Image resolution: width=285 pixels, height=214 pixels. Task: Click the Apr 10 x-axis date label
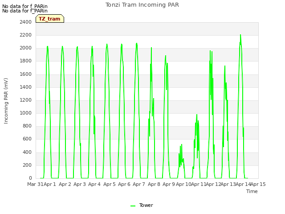point(183,184)
